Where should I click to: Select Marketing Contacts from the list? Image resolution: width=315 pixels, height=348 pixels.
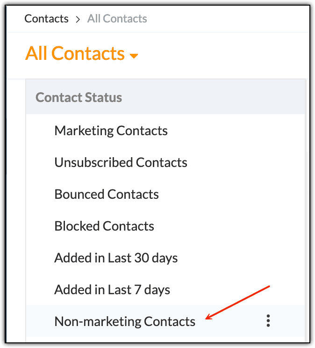coord(111,130)
